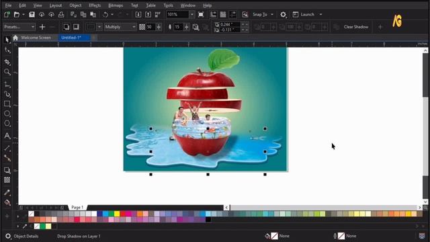The image size is (430, 242).
Task: Select the Text tool
Action: tap(7, 136)
